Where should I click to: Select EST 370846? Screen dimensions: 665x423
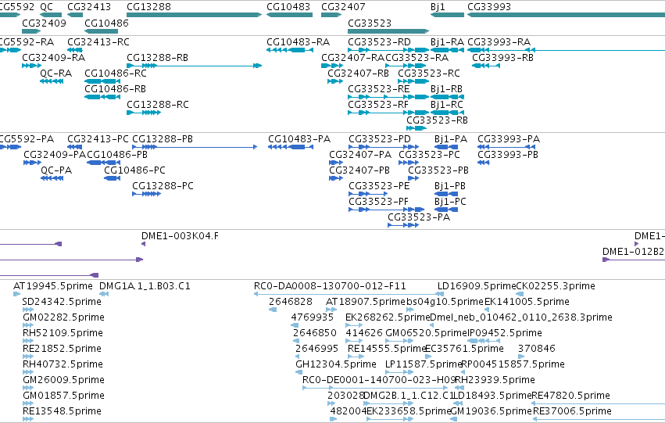[522, 357]
